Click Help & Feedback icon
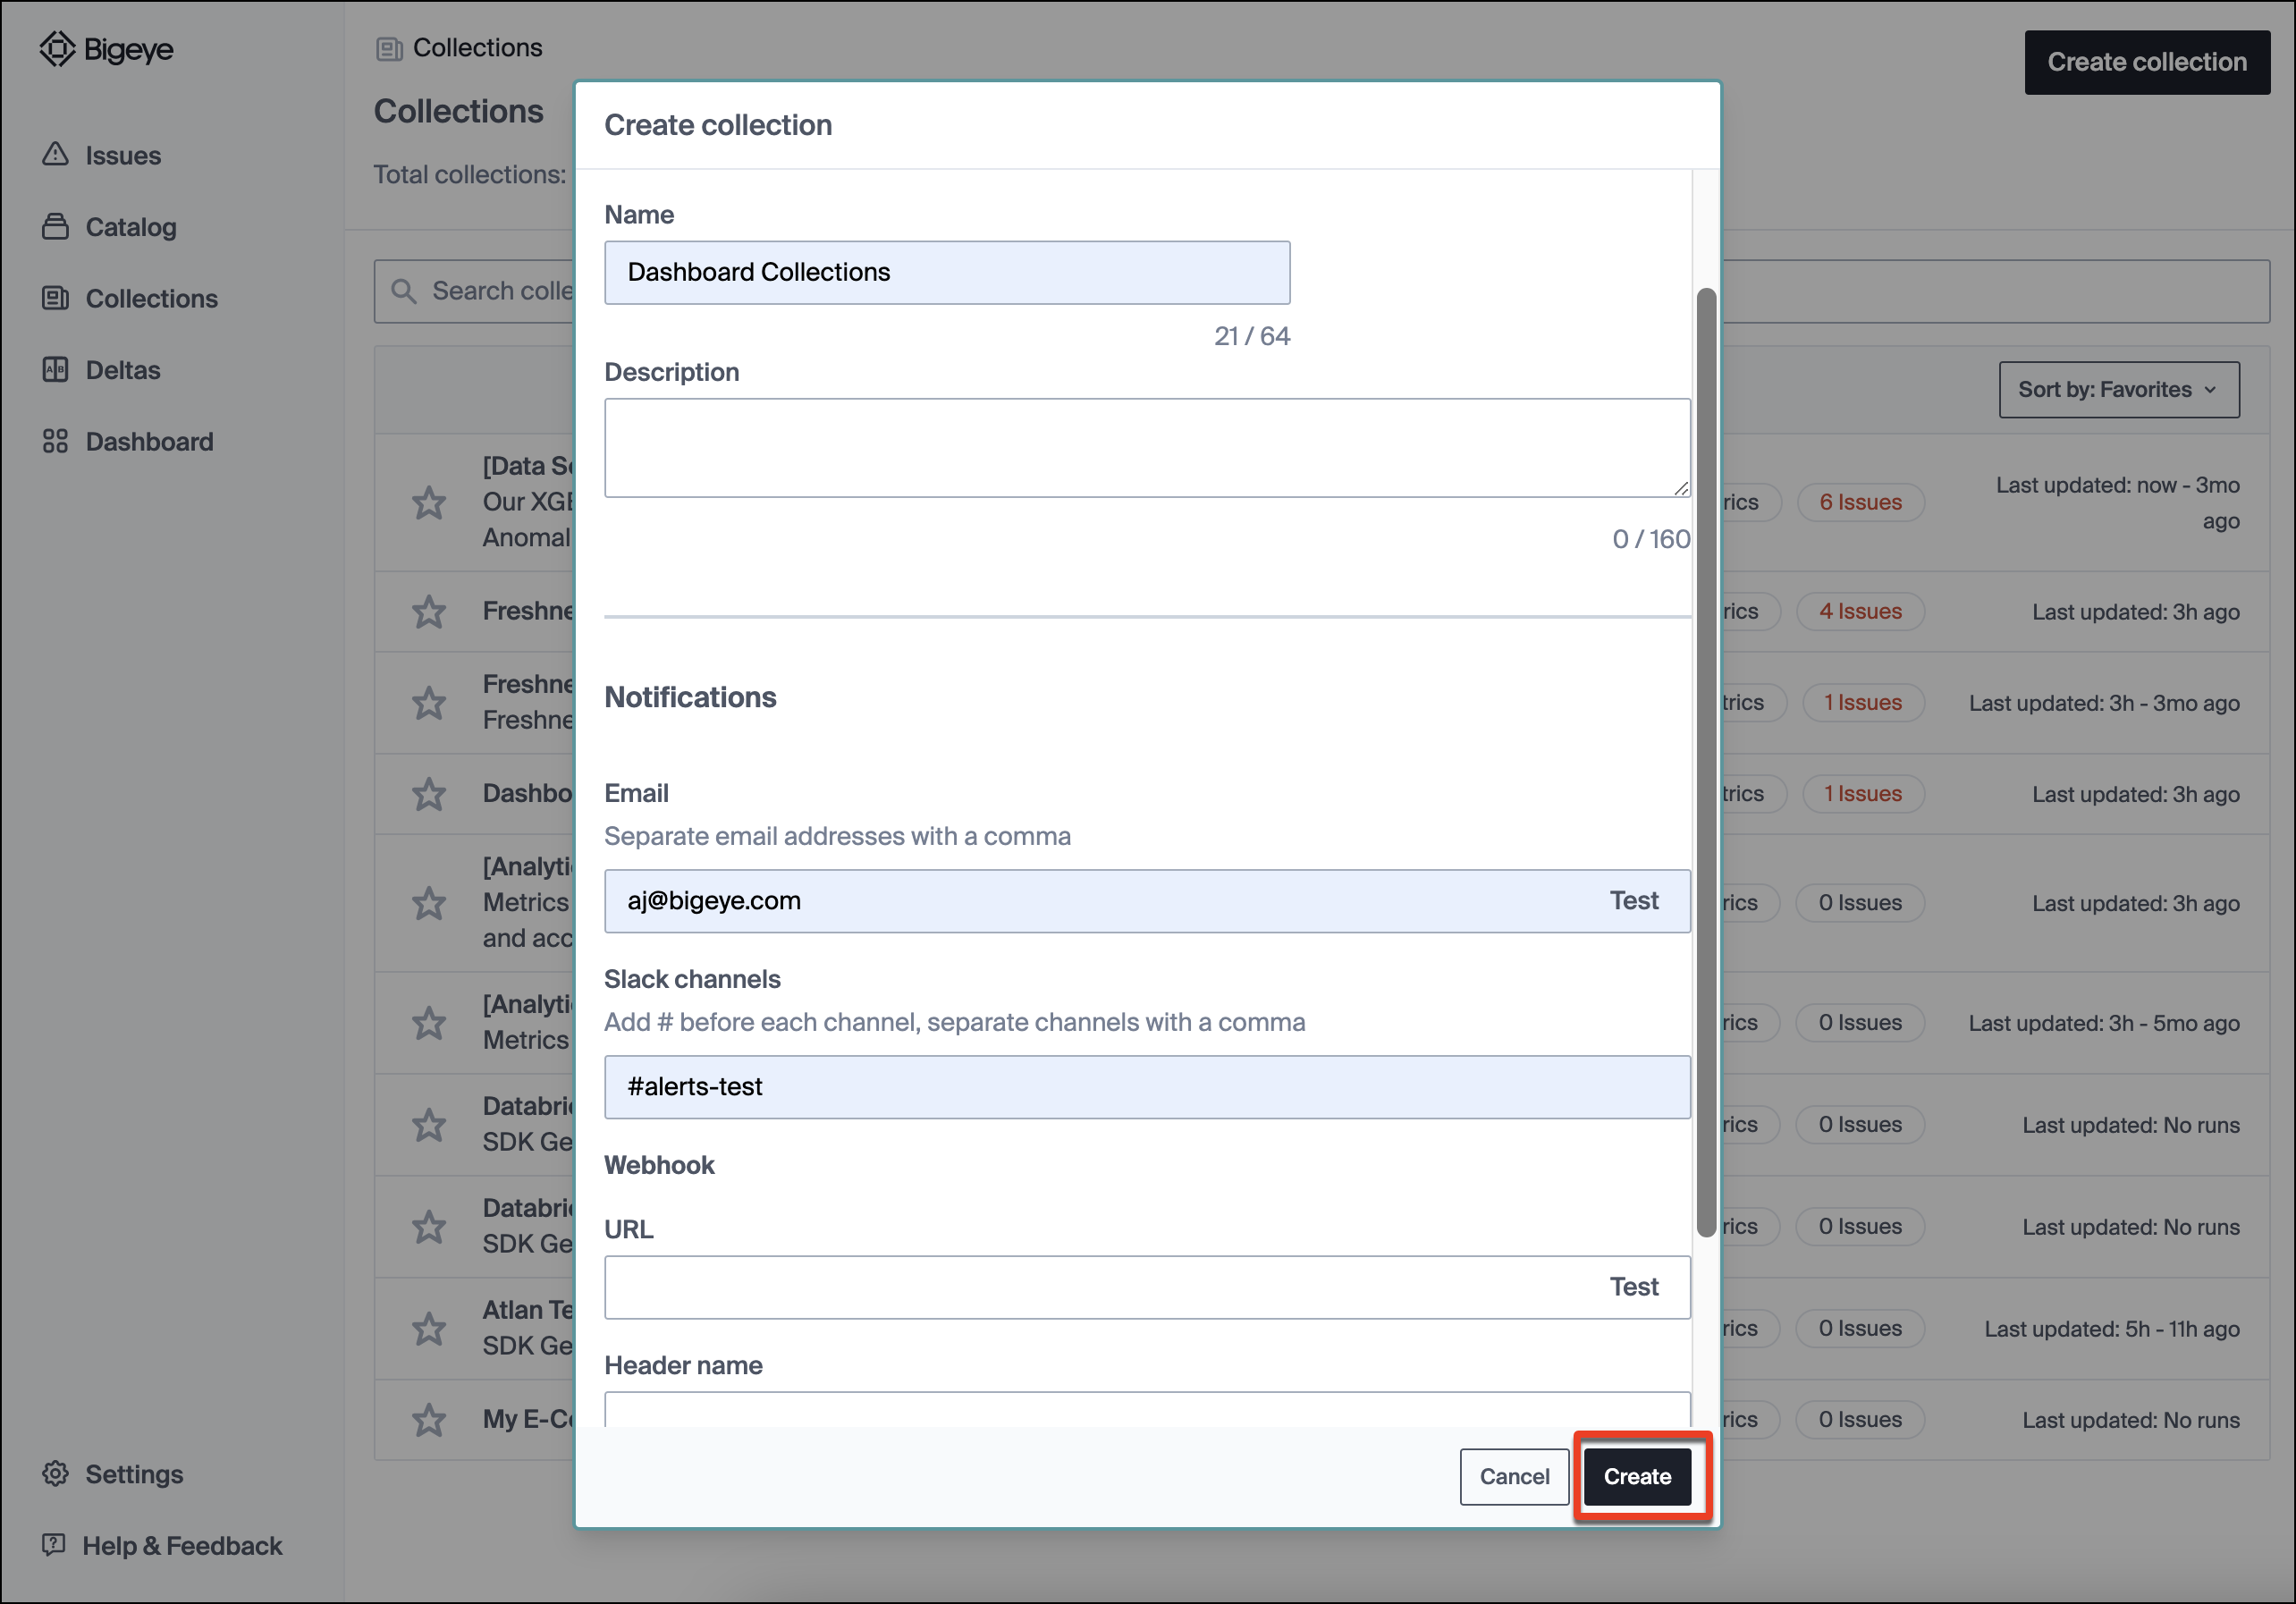2296x1604 pixels. coord(54,1545)
